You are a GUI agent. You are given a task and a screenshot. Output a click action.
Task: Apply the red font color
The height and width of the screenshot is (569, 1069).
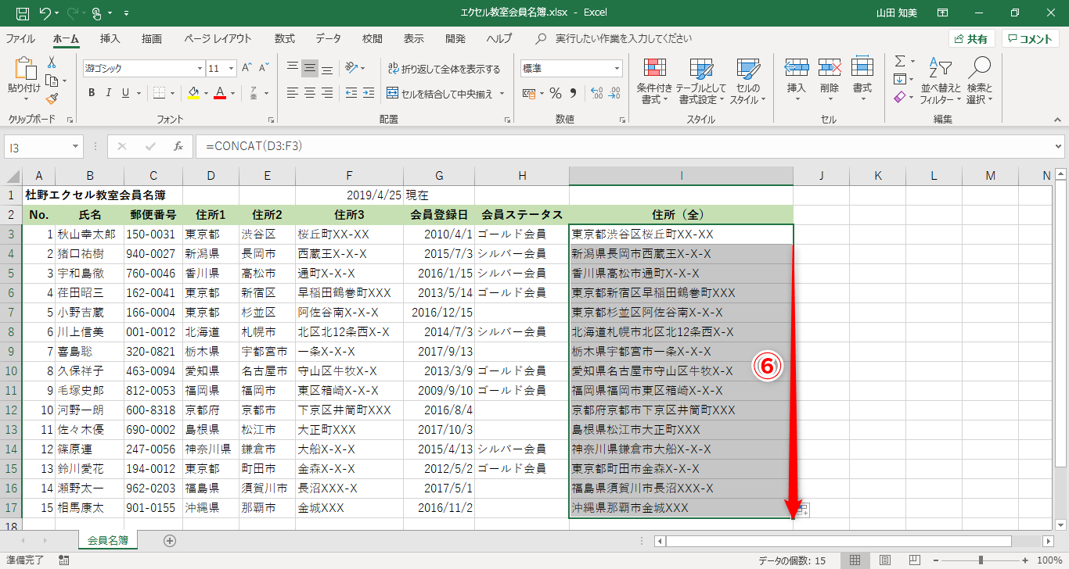coord(220,93)
